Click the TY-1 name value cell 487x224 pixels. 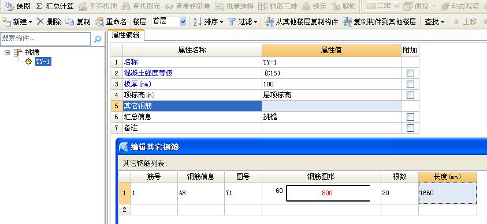coord(332,62)
